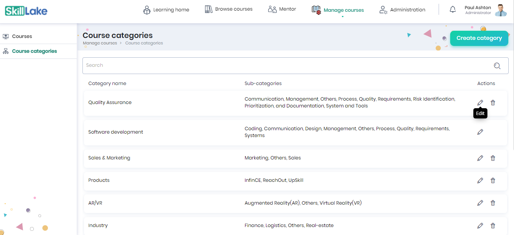The height and width of the screenshot is (235, 514).
Task: Click the Sub-categories column header
Action: pyautogui.click(x=263, y=84)
